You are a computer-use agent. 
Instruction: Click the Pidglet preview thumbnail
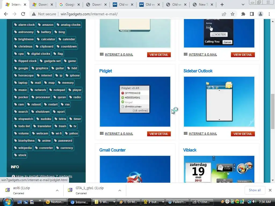point(135,102)
